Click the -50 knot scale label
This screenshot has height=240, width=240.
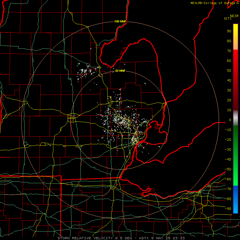click(x=228, y=169)
